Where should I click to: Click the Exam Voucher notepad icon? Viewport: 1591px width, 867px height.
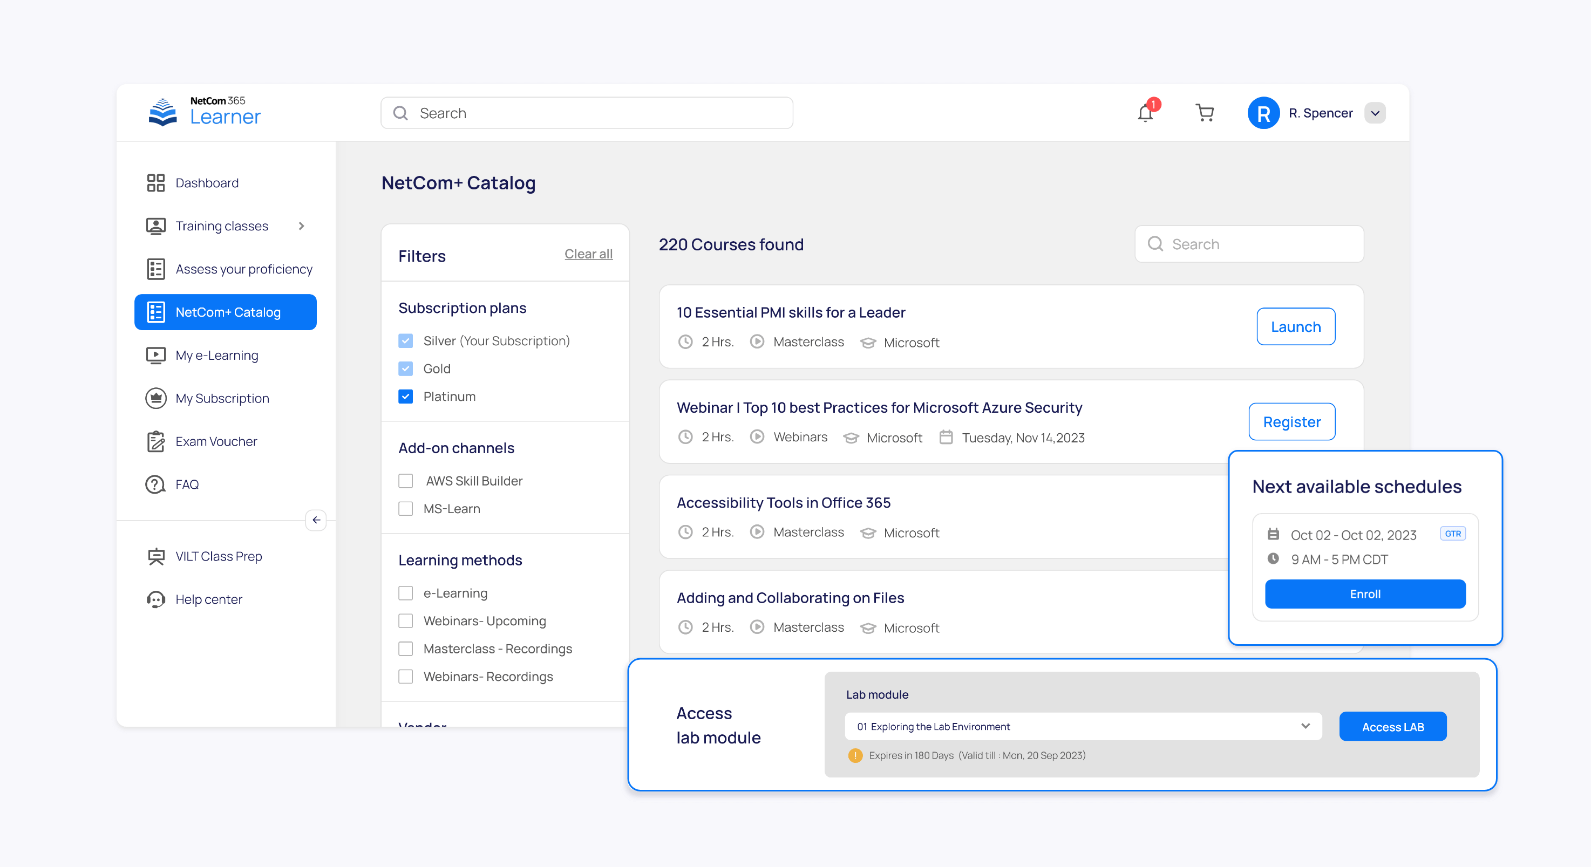(155, 441)
